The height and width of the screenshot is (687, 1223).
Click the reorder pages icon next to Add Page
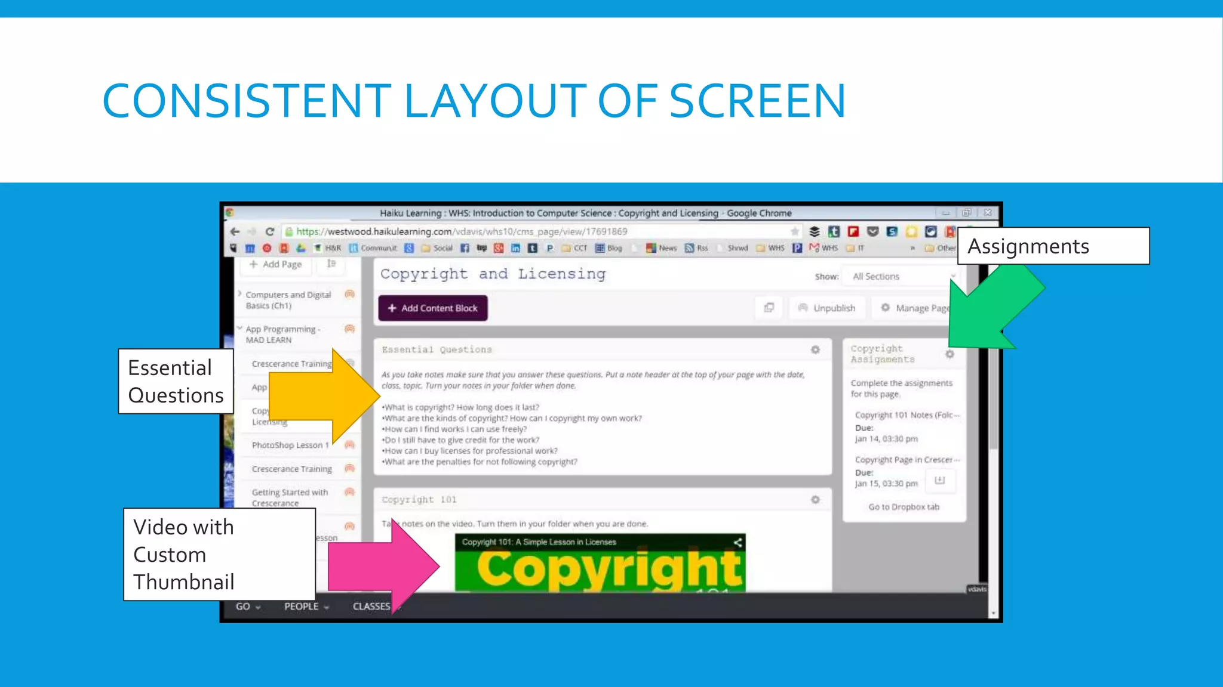[331, 264]
